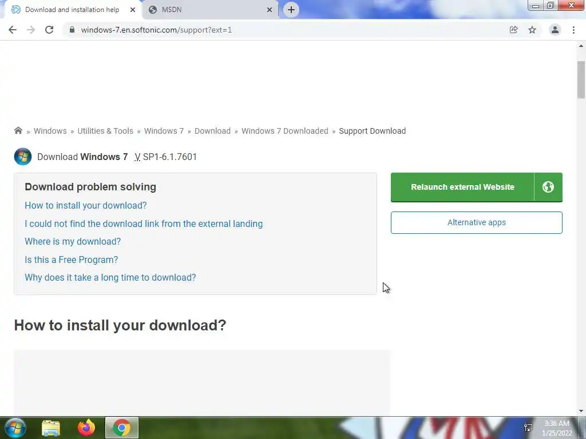Click the version SP1-6.1.7601 text

coord(169,157)
